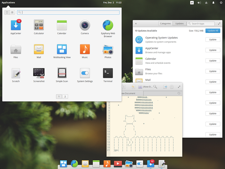Open the keyboard layout indicator 'at'
The height and width of the screenshot is (169, 225).
click(x=192, y=3)
